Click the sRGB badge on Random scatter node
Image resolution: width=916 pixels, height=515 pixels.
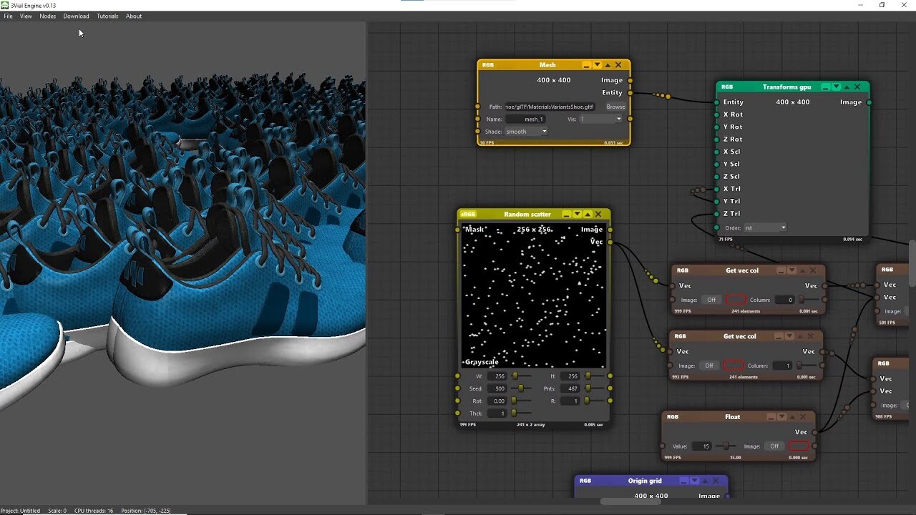[x=468, y=214]
